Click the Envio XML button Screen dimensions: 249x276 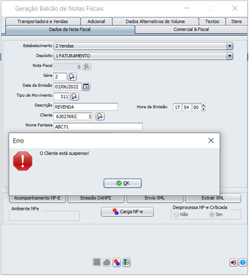(155, 198)
